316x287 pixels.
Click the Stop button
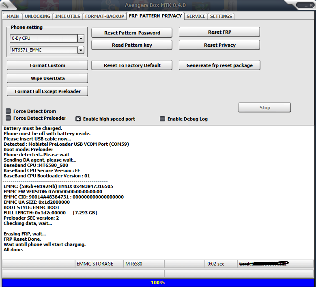pos(264,108)
